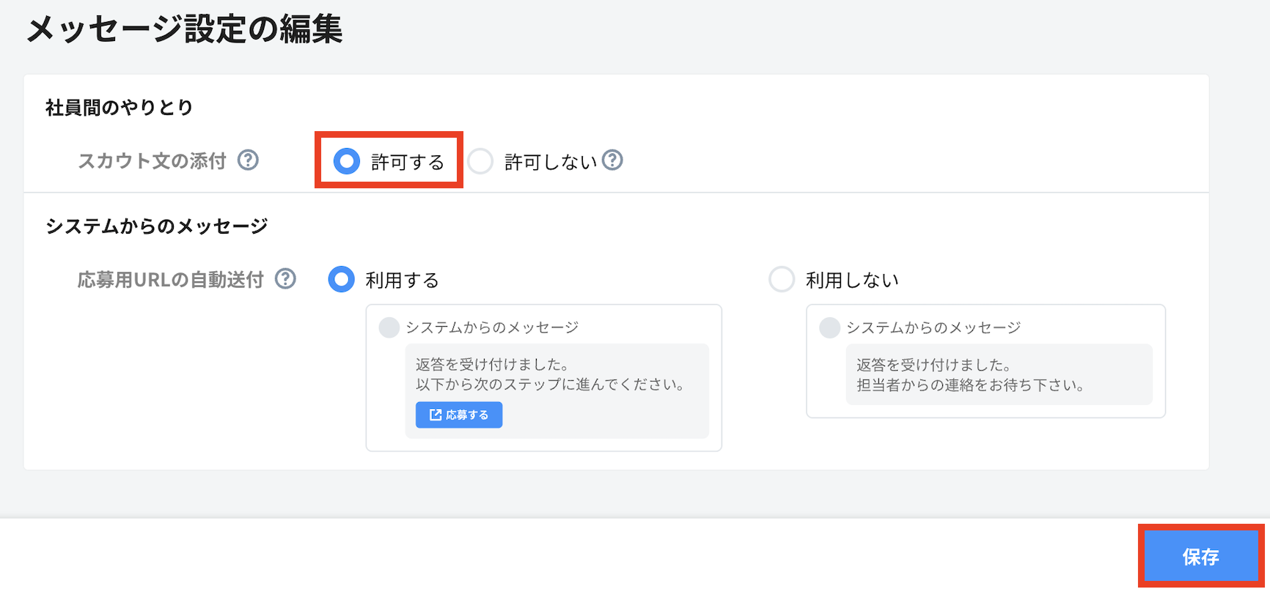The width and height of the screenshot is (1270, 589).
Task: Select the 許可しない radio option
Action: (481, 161)
